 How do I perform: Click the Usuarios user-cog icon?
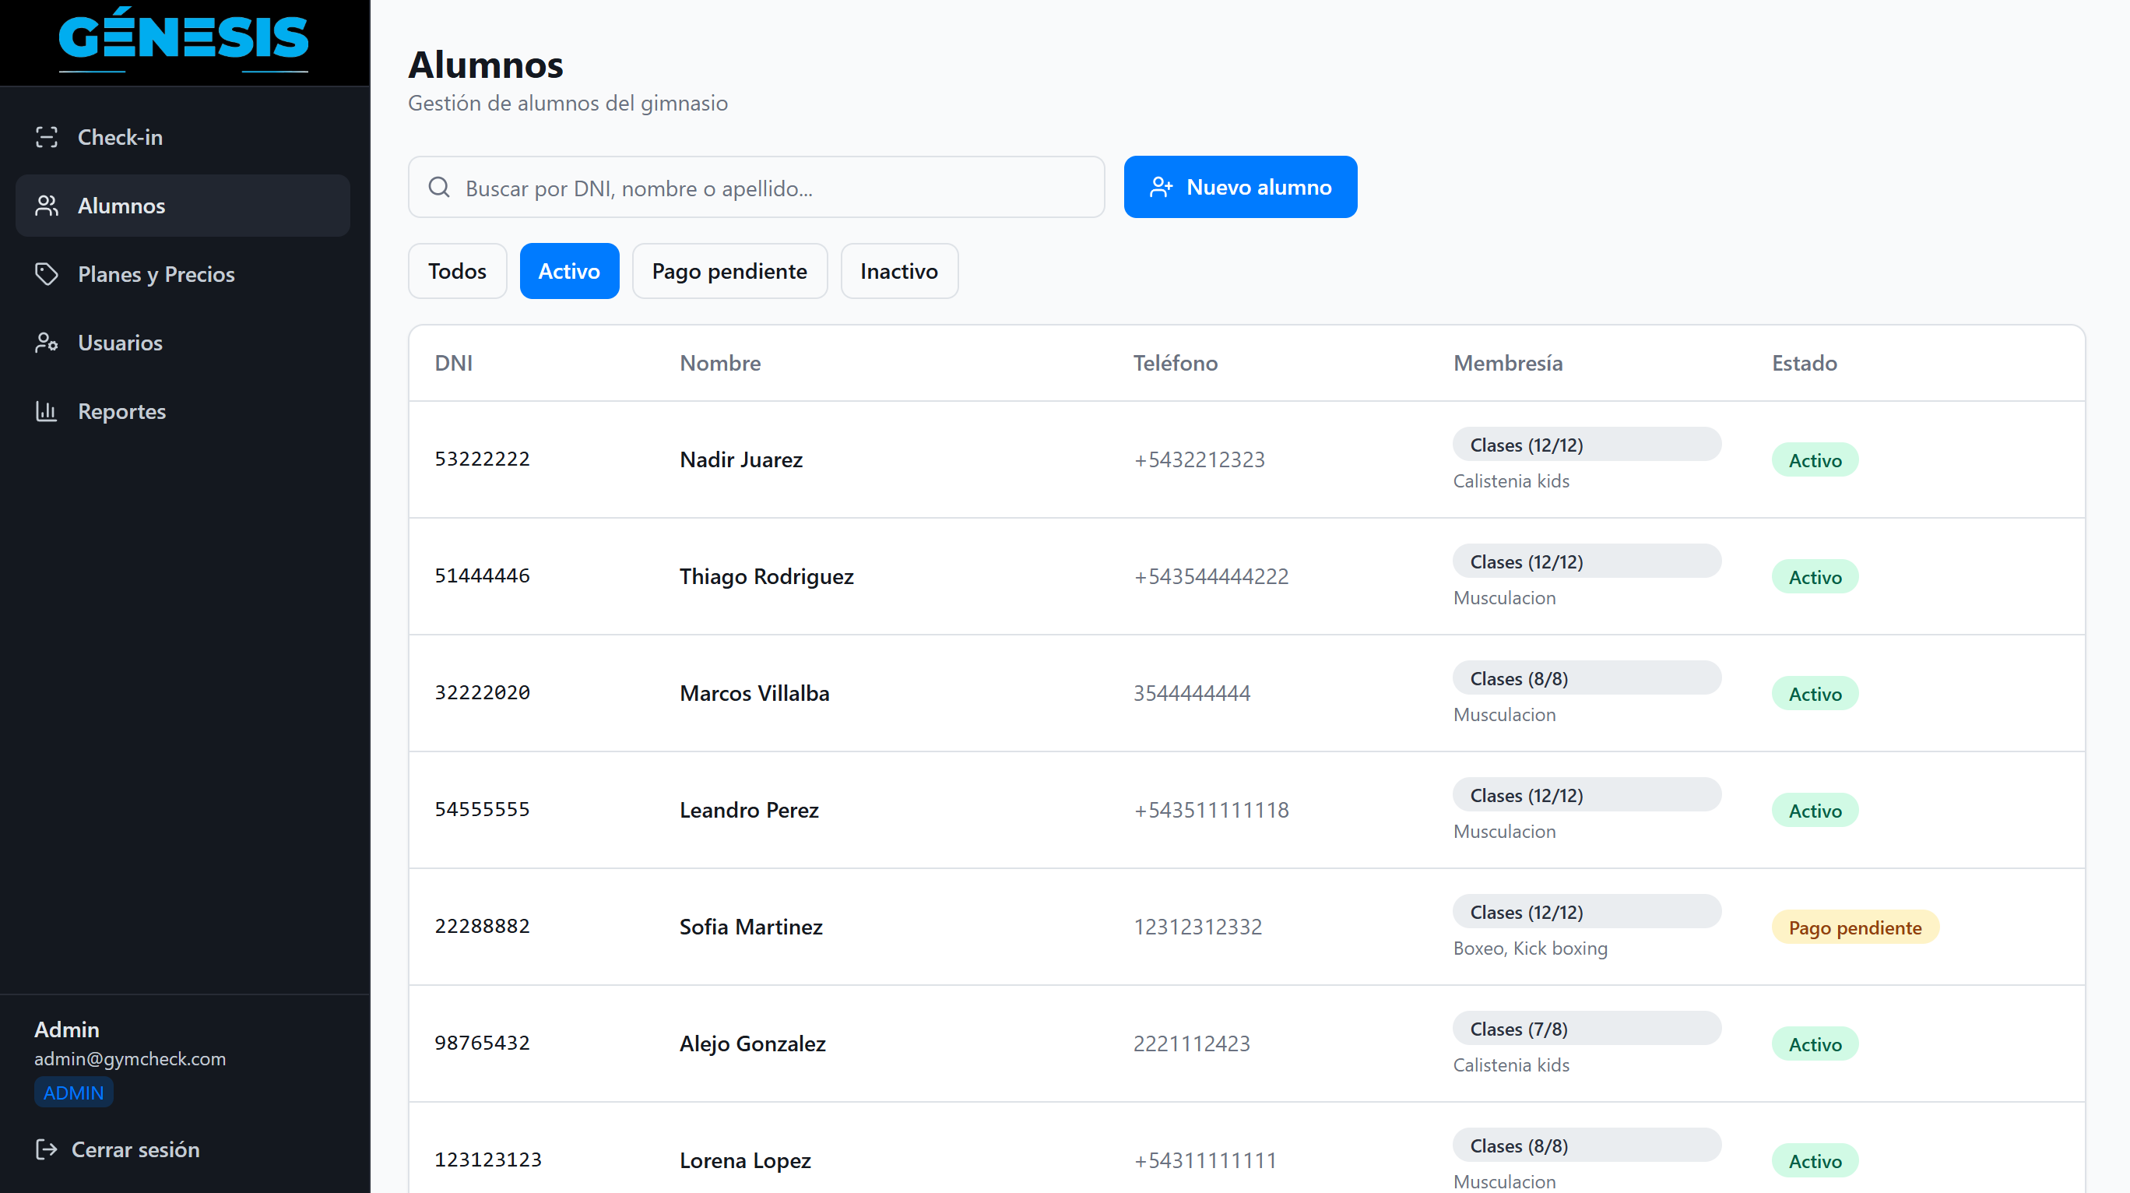tap(47, 343)
